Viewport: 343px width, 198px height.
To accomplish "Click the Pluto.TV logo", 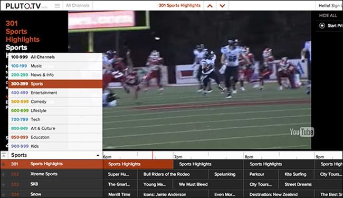I will click(x=23, y=6).
